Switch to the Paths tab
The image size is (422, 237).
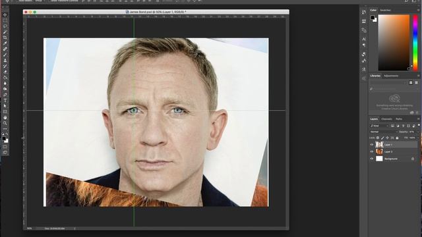point(399,118)
